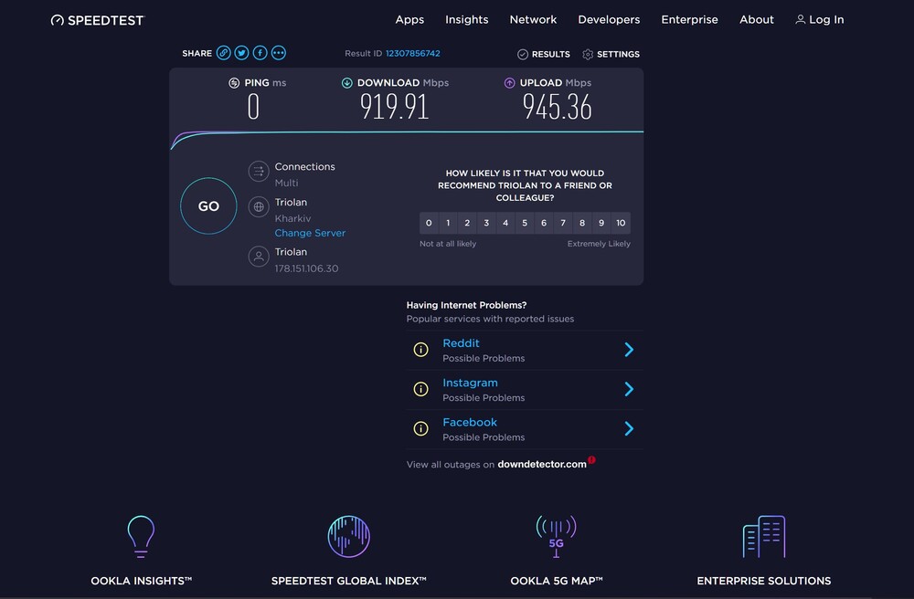Image resolution: width=914 pixels, height=599 pixels.
Task: Click the Ookla 5G Map antenna
Action: pyautogui.click(x=556, y=537)
